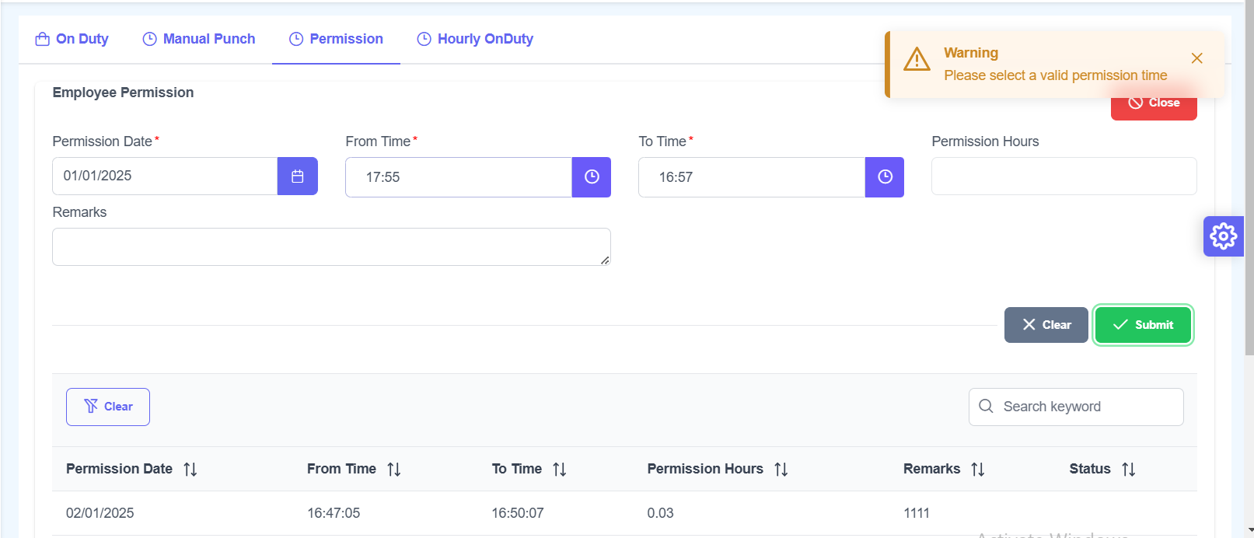Open the From Time clock picker
The image size is (1254, 538).
tap(591, 177)
